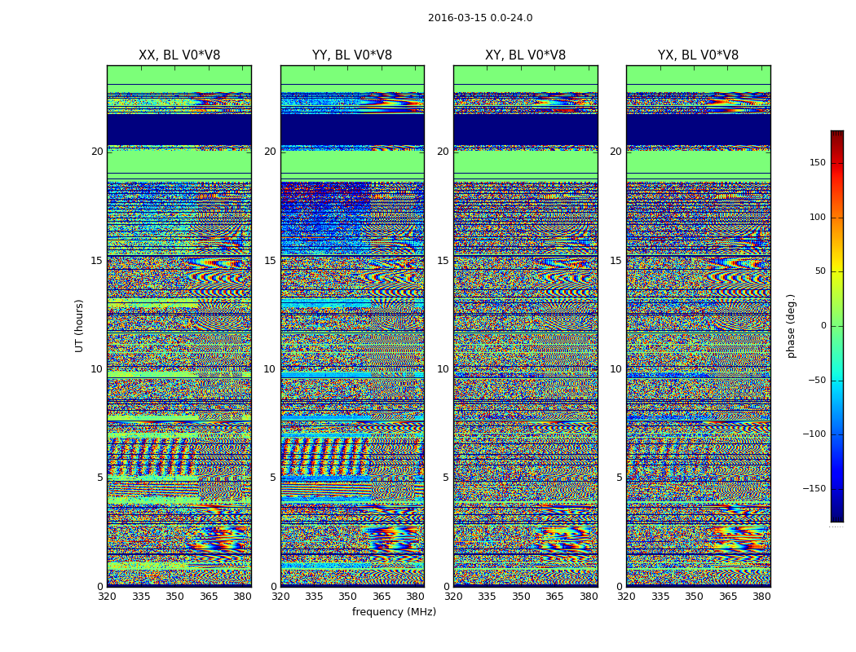Click the 380 MHz tick under YX panel
856x652 pixels.
coord(761,597)
